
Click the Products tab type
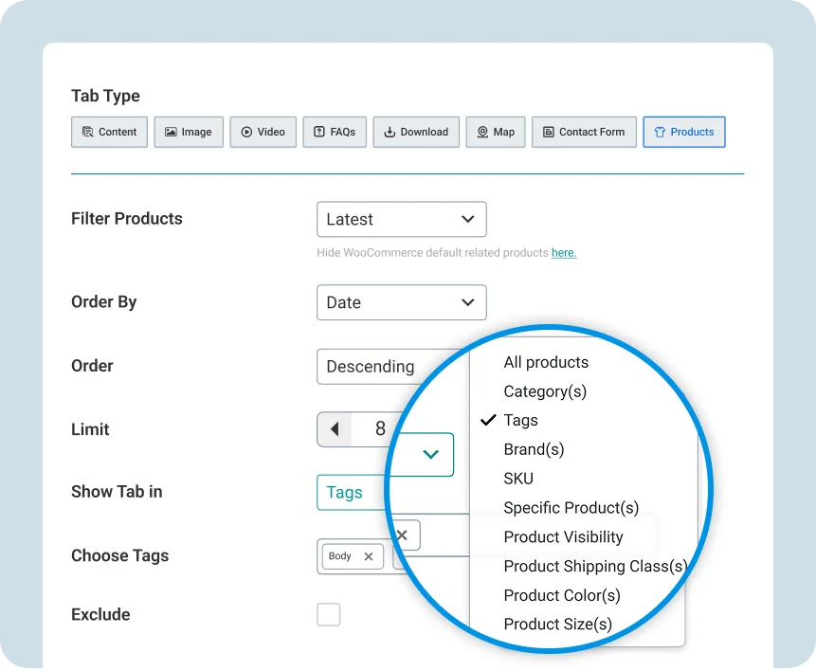click(683, 132)
